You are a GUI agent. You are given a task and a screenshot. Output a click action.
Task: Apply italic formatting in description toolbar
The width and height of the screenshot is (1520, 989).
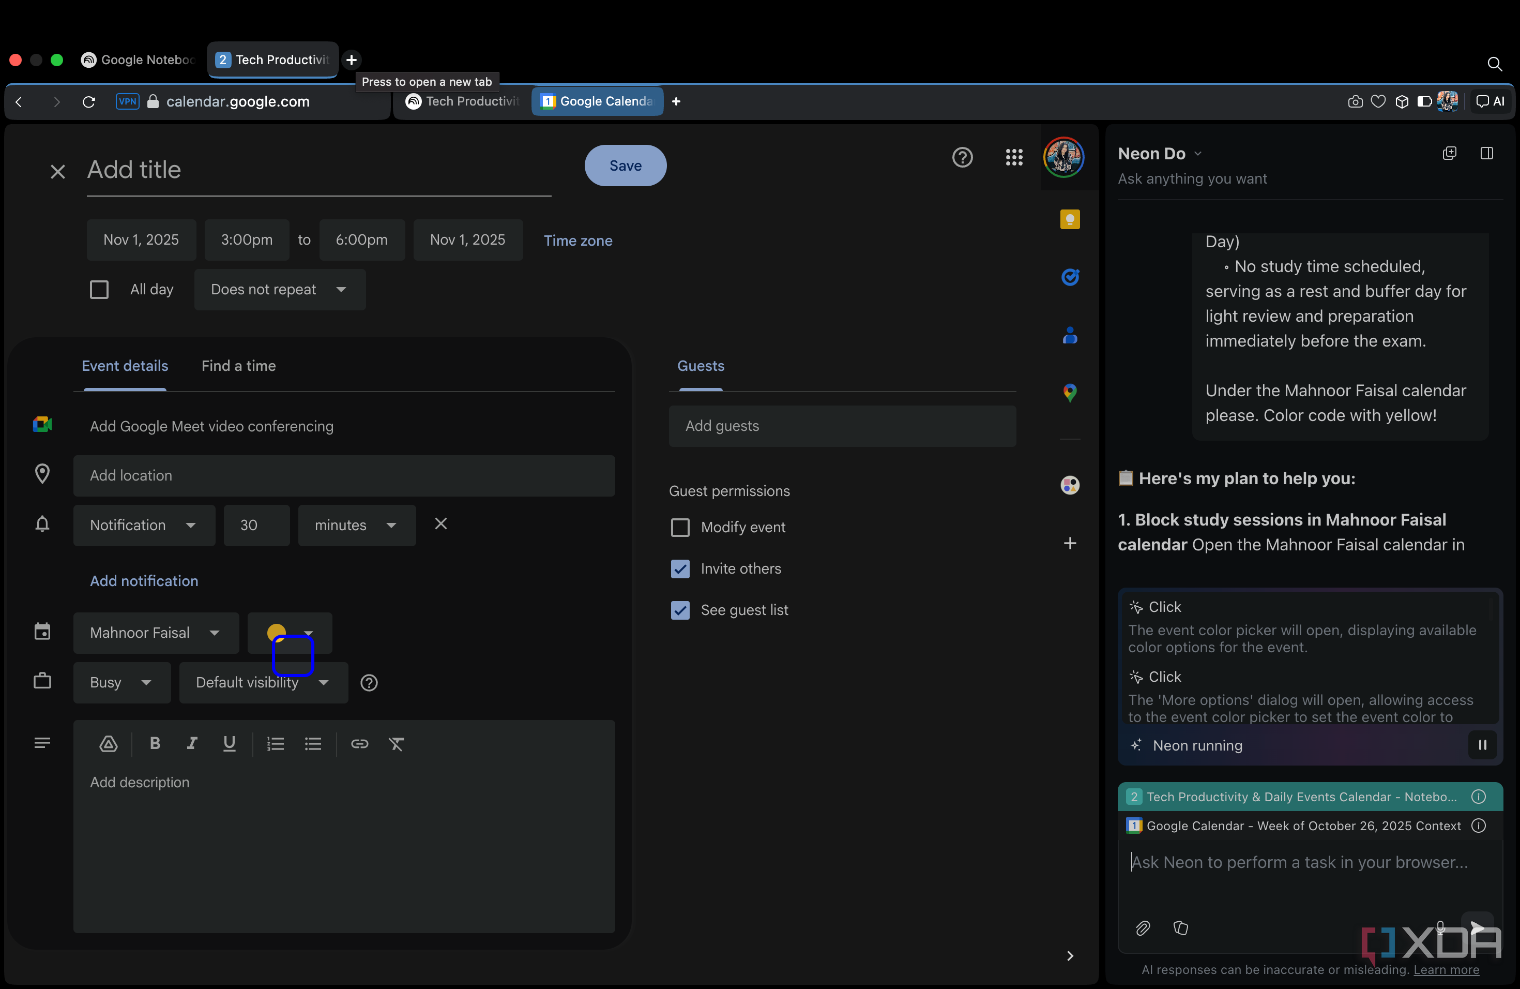click(x=192, y=743)
